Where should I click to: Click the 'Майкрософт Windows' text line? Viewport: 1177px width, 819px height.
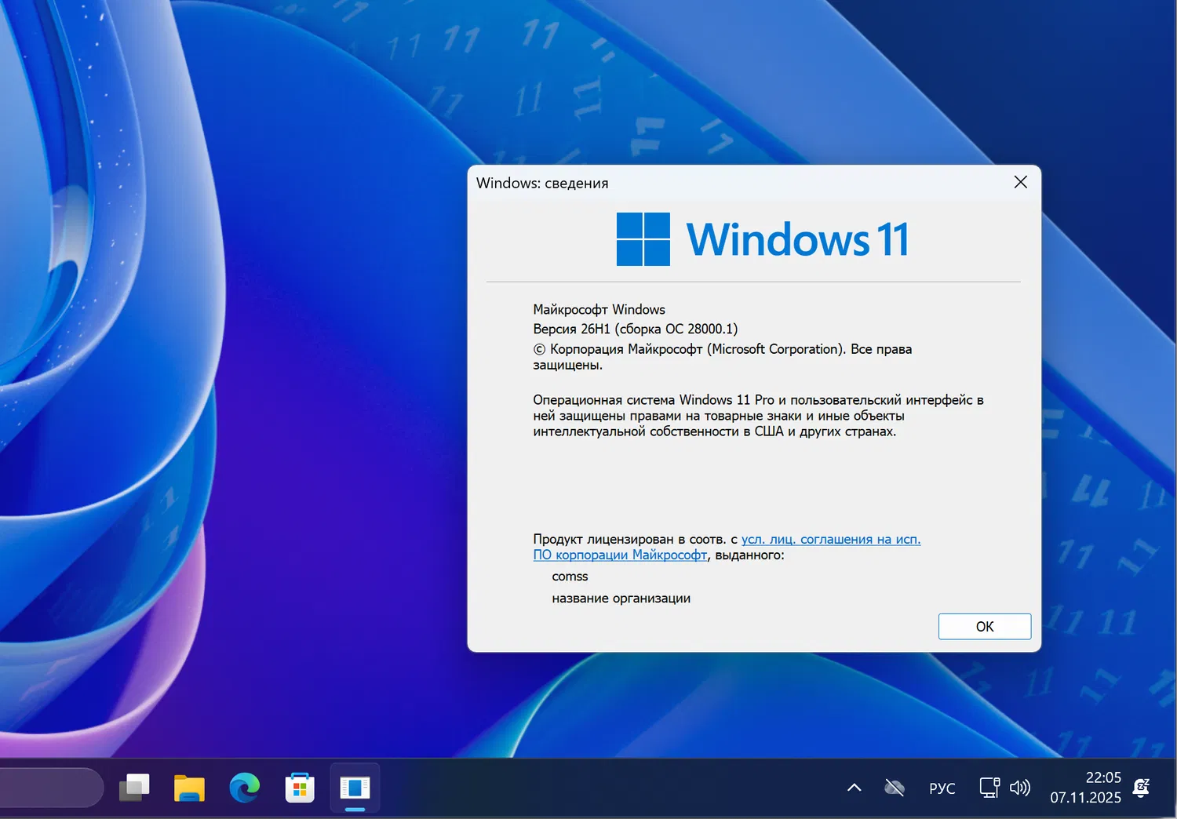pyautogui.click(x=599, y=309)
